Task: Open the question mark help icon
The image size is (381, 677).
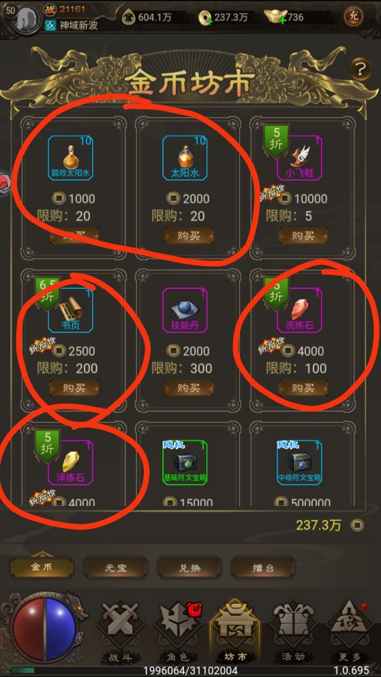Action: tap(361, 69)
